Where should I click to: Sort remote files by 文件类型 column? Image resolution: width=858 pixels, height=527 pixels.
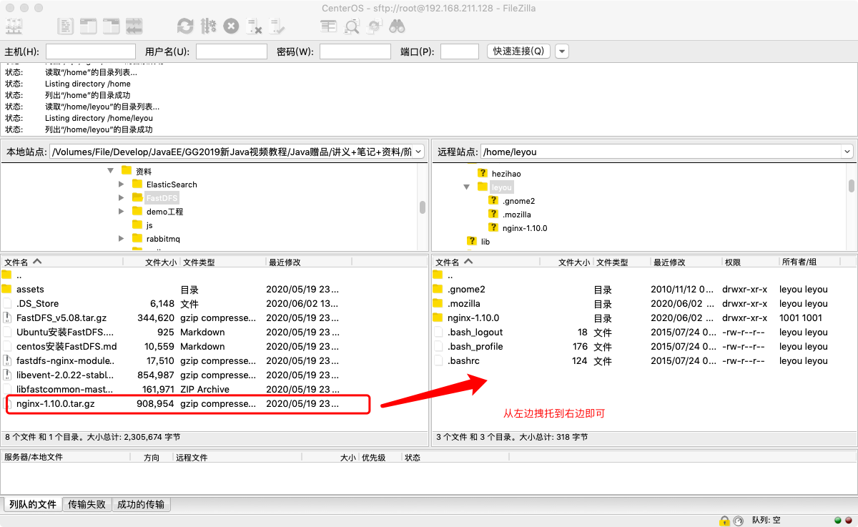coord(622,262)
